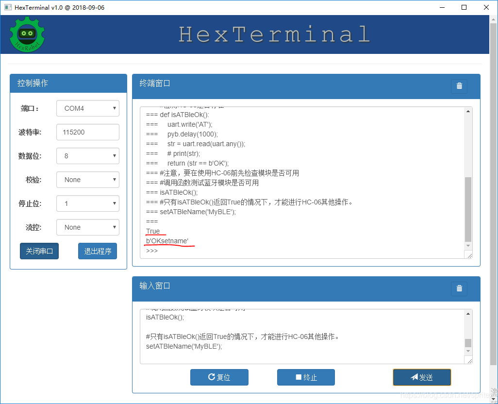Click the 退出程序 (exit program) button

pyautogui.click(x=98, y=251)
